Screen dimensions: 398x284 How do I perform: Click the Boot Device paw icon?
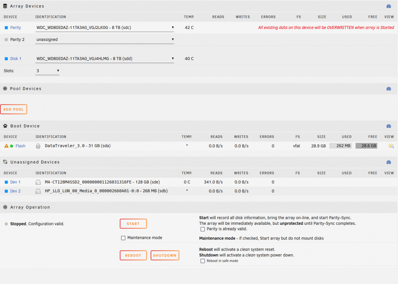[x=5, y=126]
